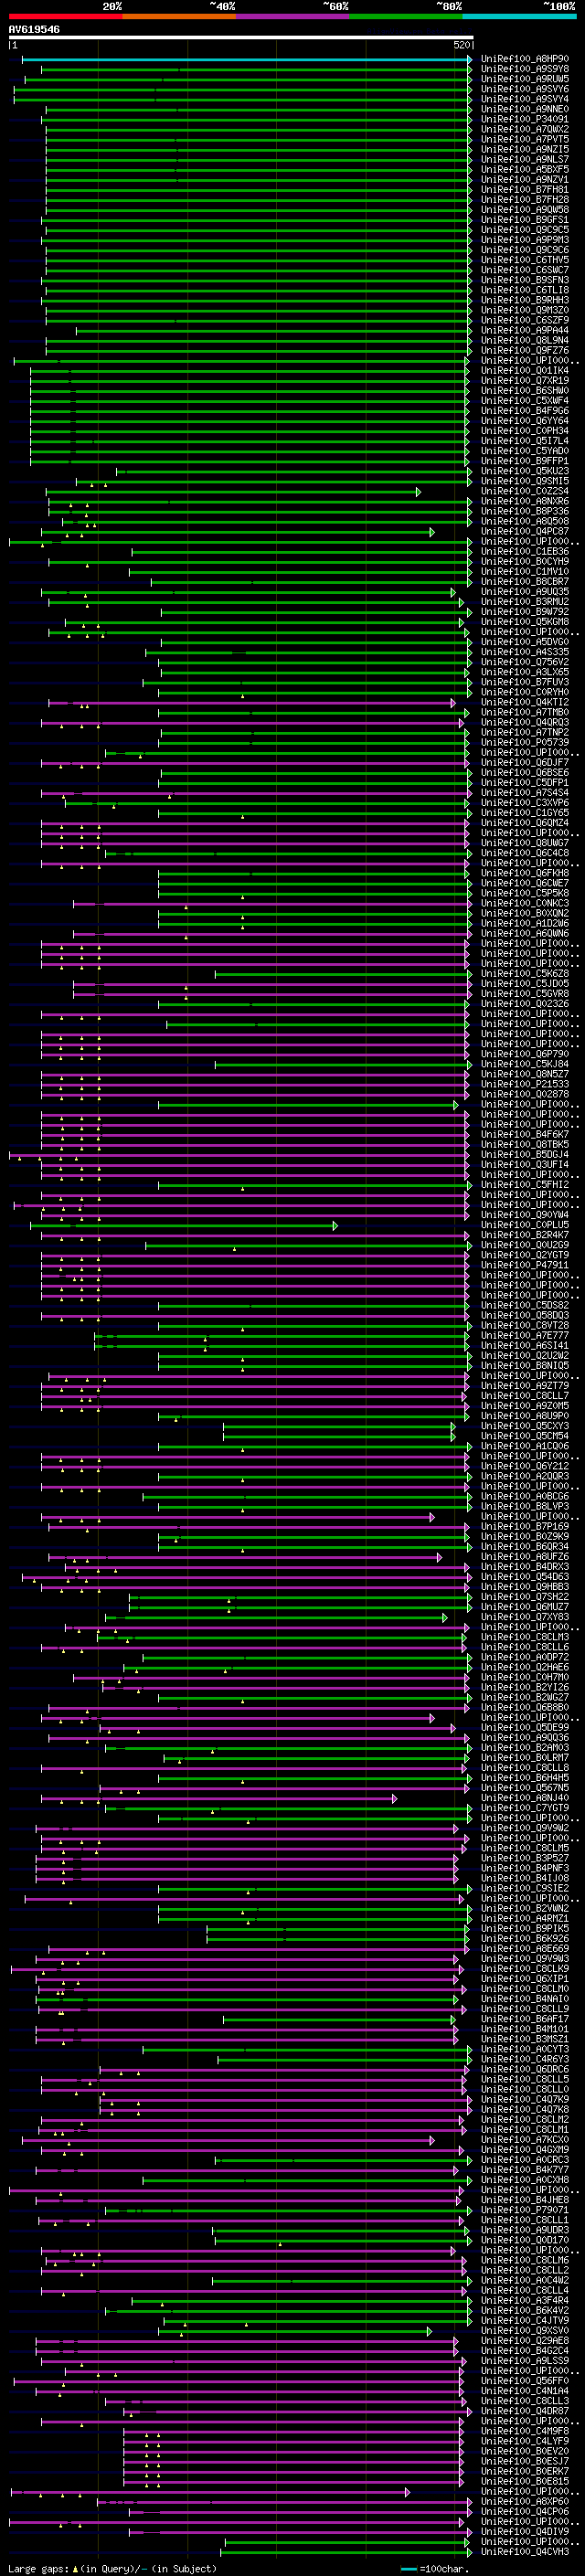The height and width of the screenshot is (2576, 585).
Task: Select the UniRef100_Q02878 label
Action: pyautogui.click(x=525, y=1094)
